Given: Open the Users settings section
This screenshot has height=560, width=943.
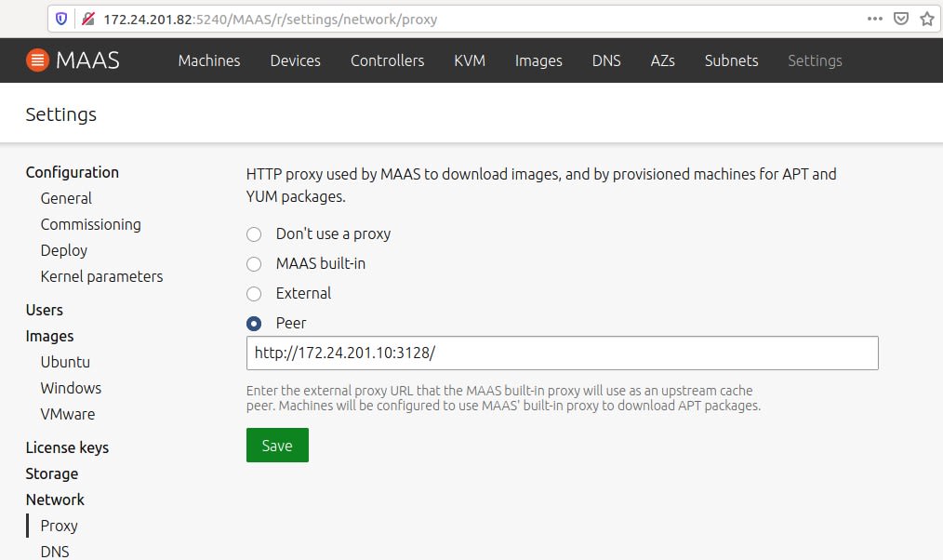Looking at the screenshot, I should (x=44, y=310).
